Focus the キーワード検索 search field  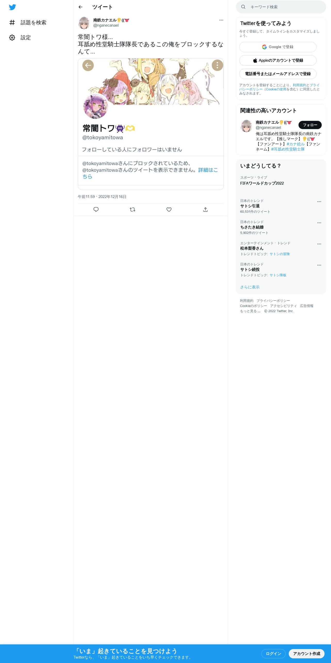(281, 7)
